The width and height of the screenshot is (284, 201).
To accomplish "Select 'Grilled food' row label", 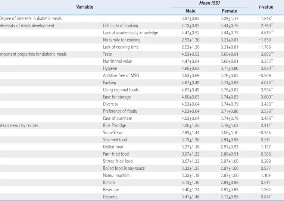I will (113, 147).
